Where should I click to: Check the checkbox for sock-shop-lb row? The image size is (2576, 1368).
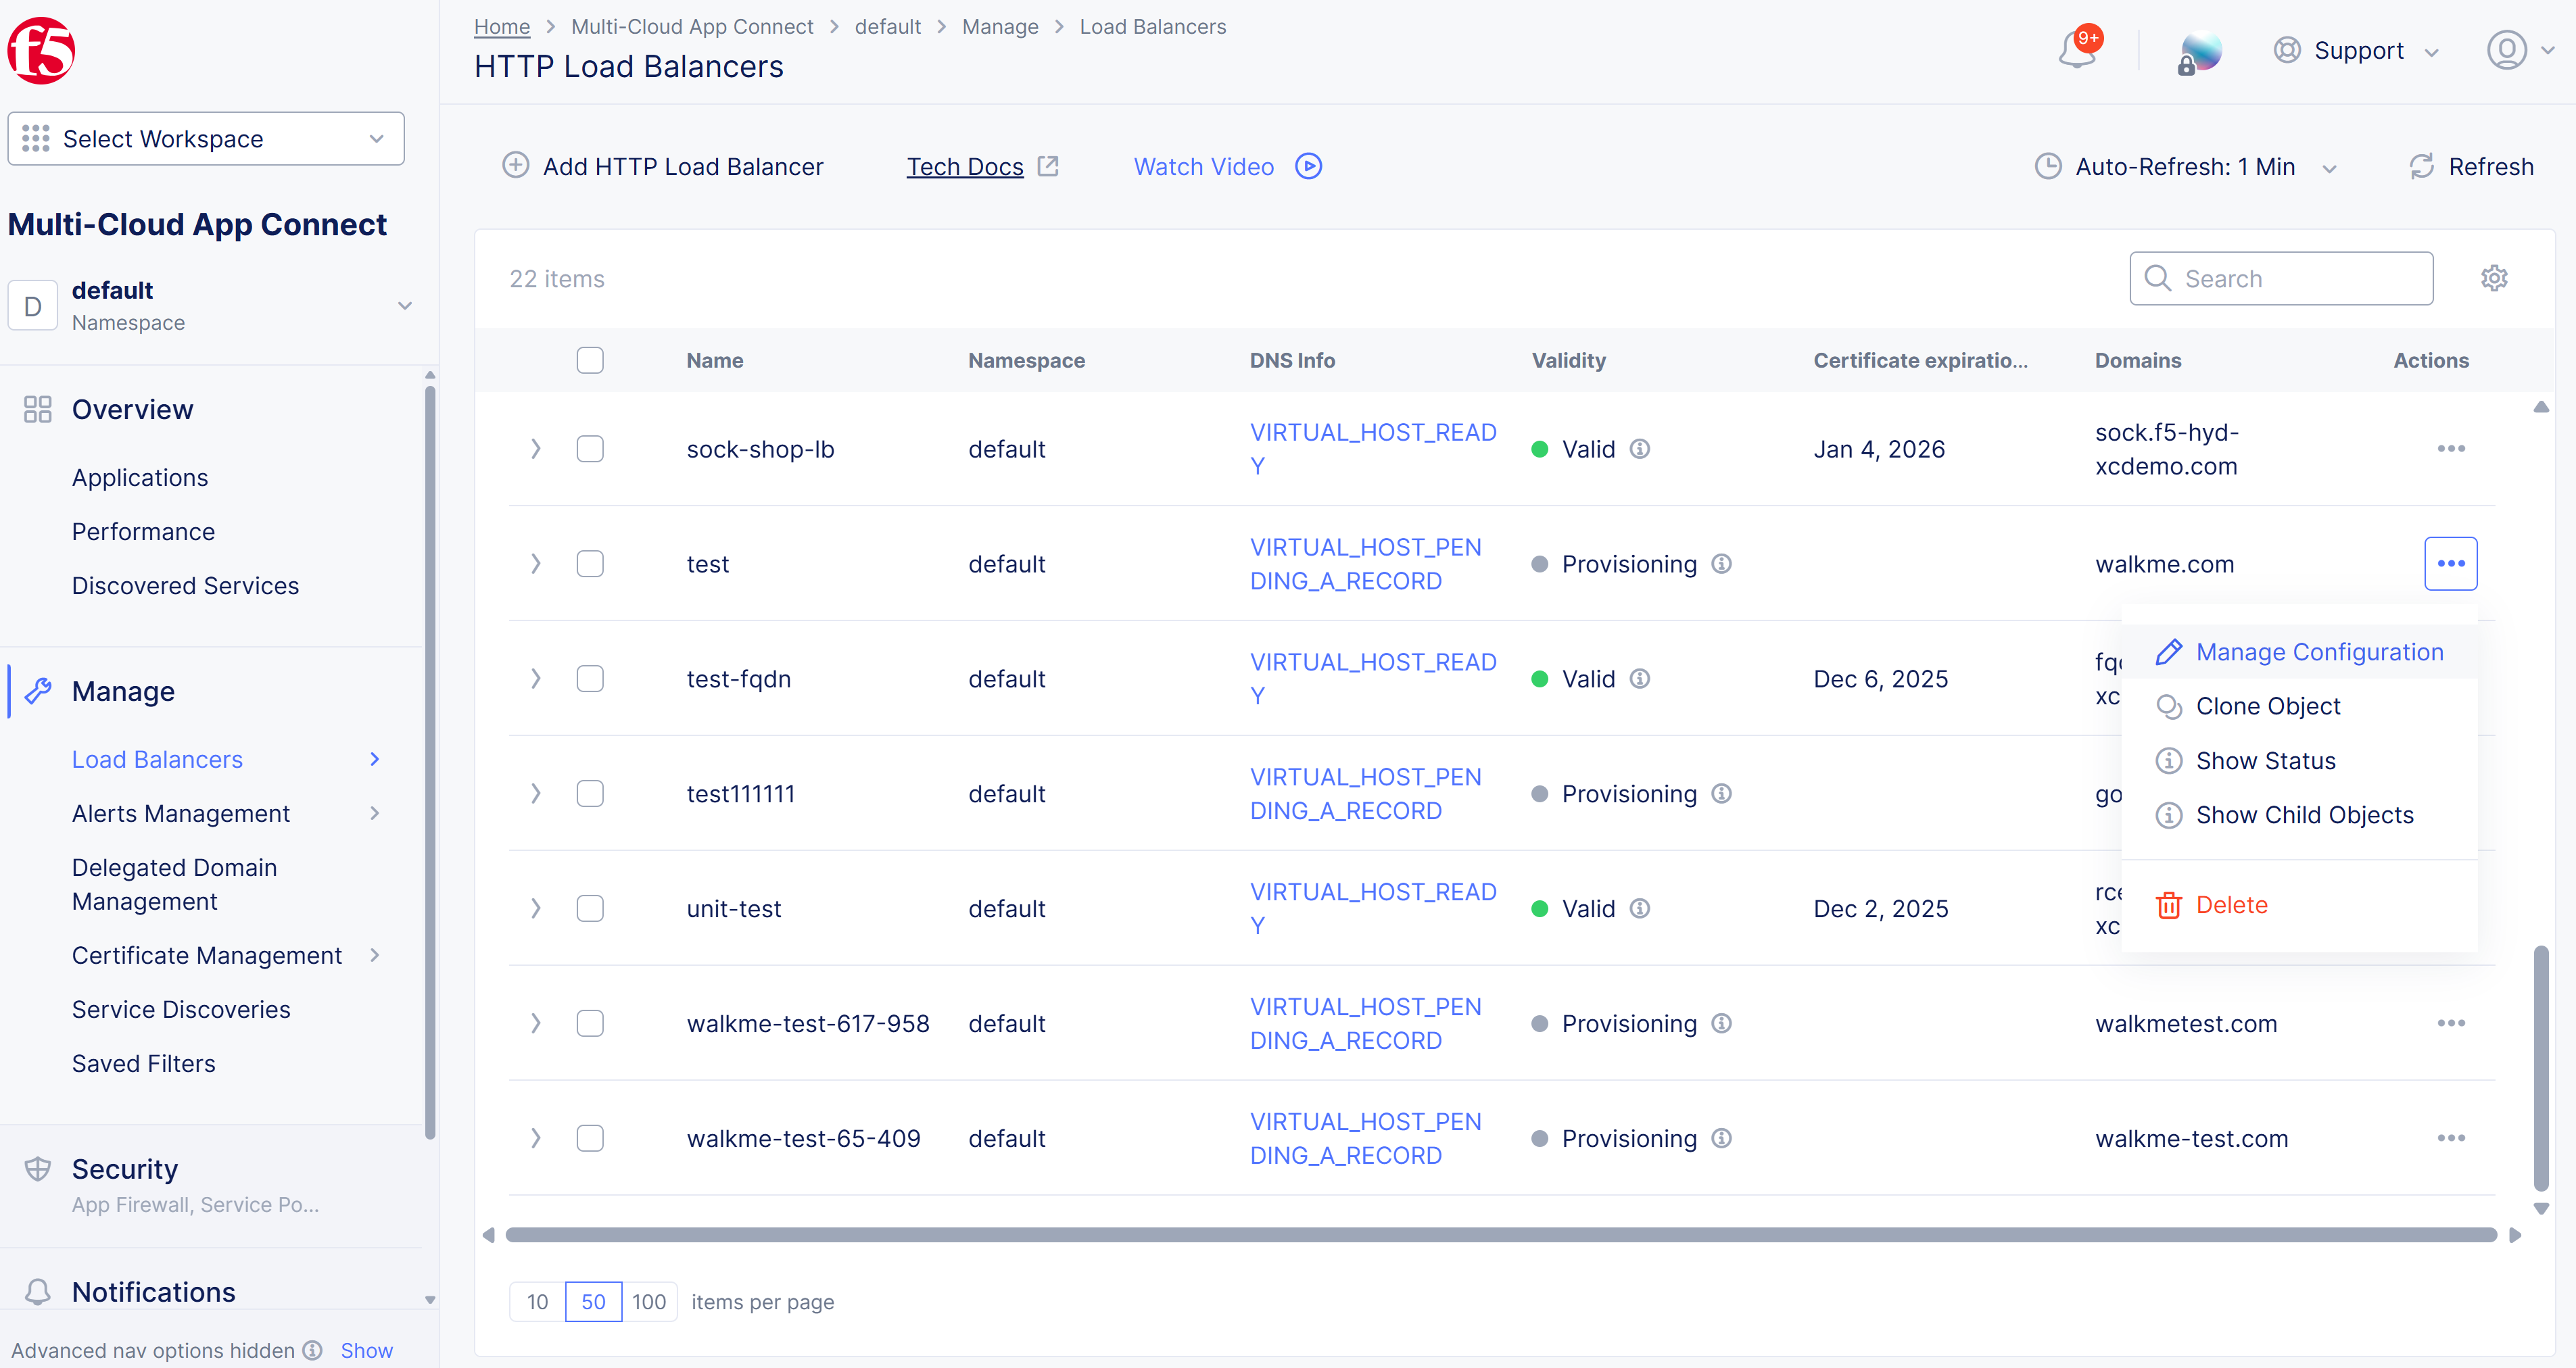pyautogui.click(x=590, y=449)
